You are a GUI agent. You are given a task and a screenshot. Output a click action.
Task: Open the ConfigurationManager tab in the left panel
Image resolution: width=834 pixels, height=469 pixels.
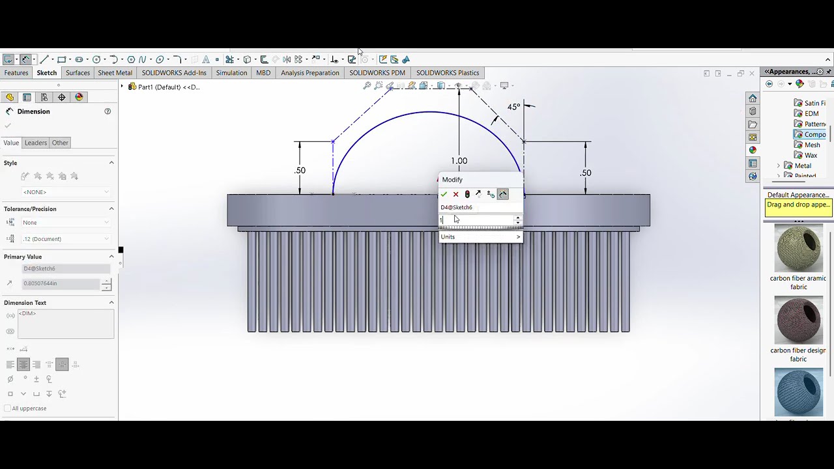tap(44, 97)
